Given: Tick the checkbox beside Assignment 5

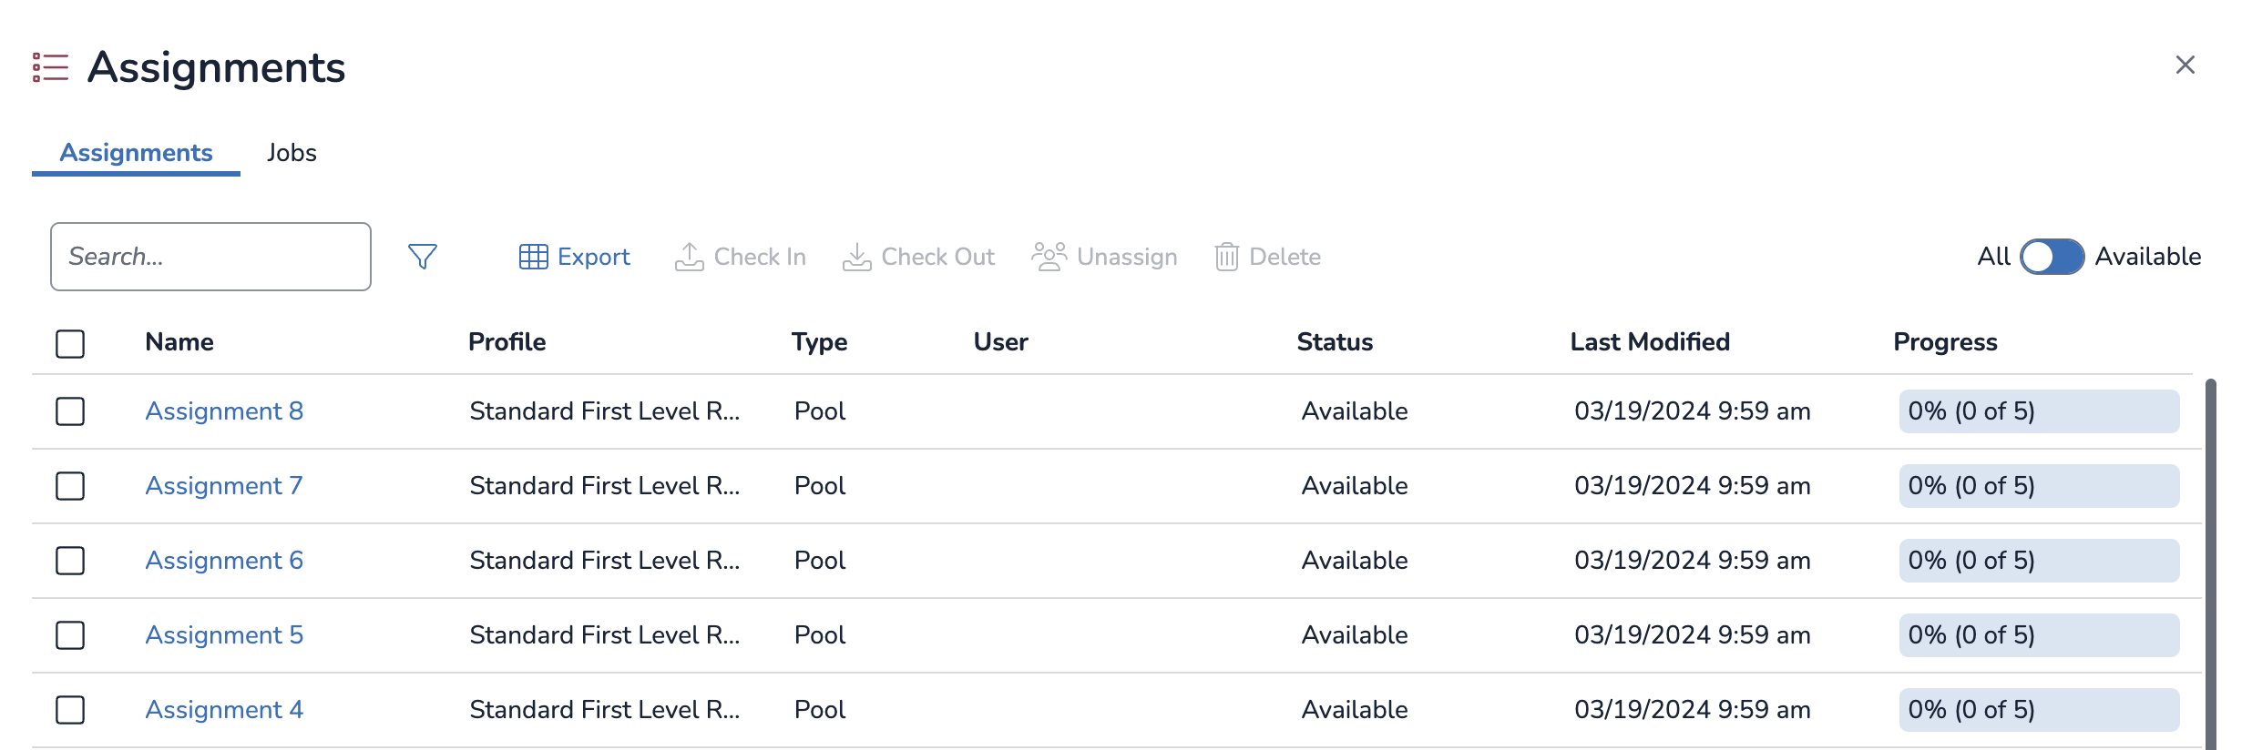Looking at the screenshot, I should (70, 635).
